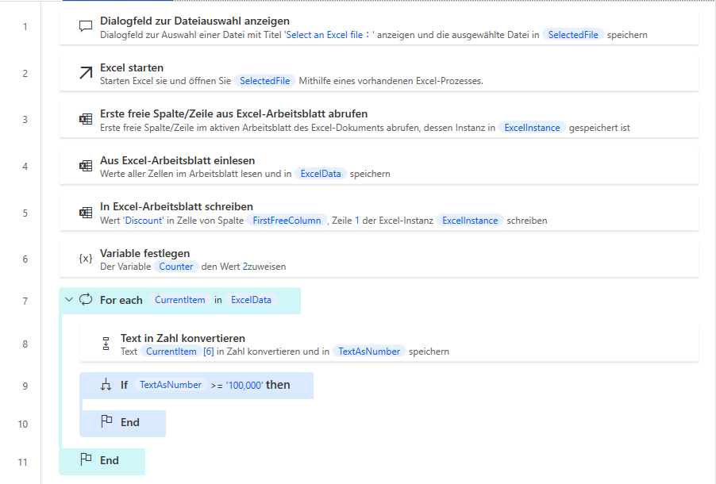Viewport: 716px width, 484px height.
Task: Click the If condition branch icon
Action: point(106,386)
